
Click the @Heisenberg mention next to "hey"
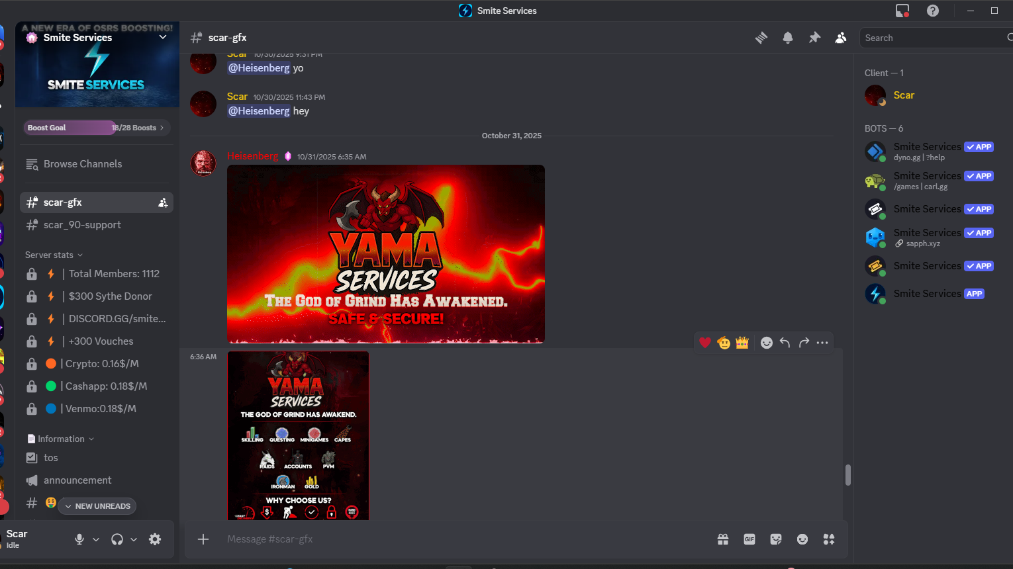(x=259, y=111)
